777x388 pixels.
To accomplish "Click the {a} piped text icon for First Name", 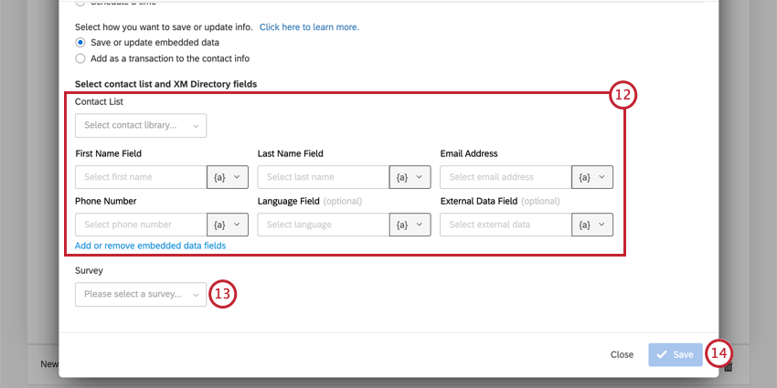I will point(228,177).
